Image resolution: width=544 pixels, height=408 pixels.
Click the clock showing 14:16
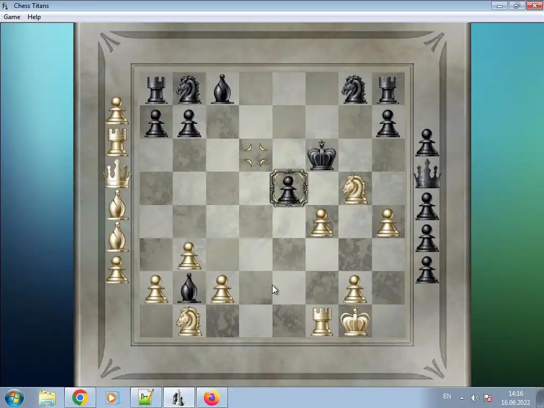point(515,397)
